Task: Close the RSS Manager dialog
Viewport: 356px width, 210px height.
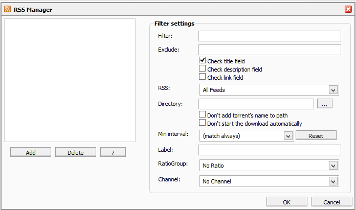Action: click(348, 9)
